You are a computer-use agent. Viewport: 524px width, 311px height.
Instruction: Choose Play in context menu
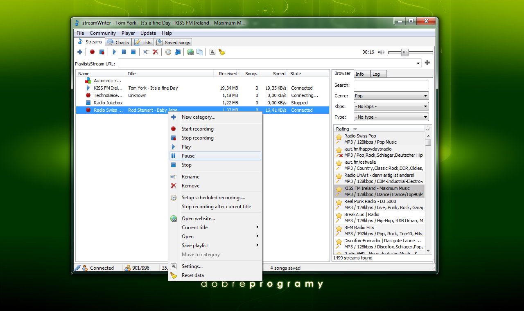[x=215, y=147]
